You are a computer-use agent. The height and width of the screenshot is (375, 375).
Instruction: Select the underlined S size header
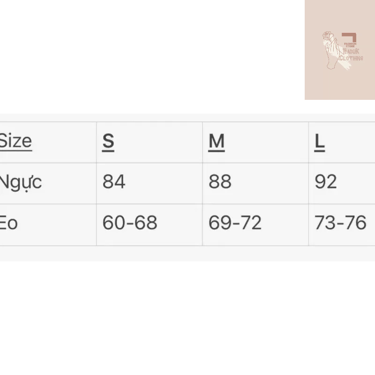tap(108, 141)
